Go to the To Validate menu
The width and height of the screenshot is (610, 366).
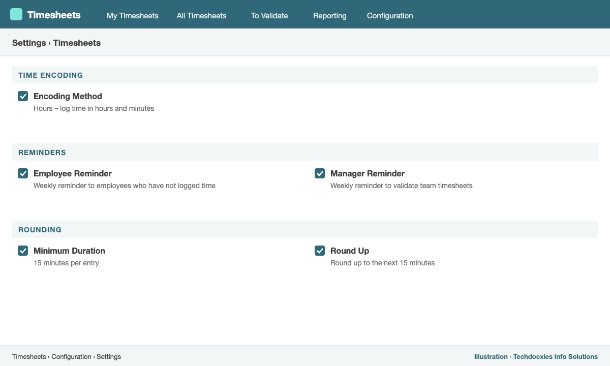269,16
